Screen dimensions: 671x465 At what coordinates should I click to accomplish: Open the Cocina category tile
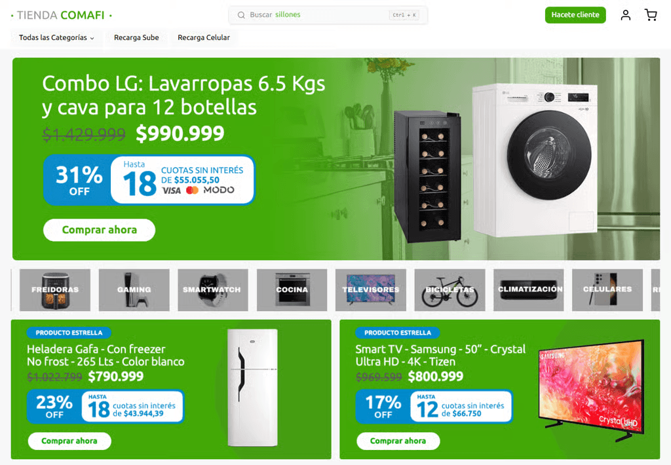(x=292, y=289)
